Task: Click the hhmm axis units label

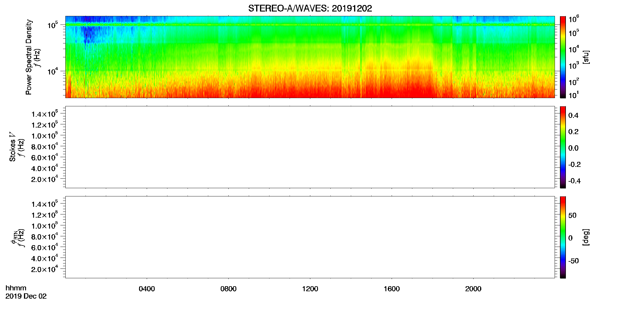Action: [16, 288]
